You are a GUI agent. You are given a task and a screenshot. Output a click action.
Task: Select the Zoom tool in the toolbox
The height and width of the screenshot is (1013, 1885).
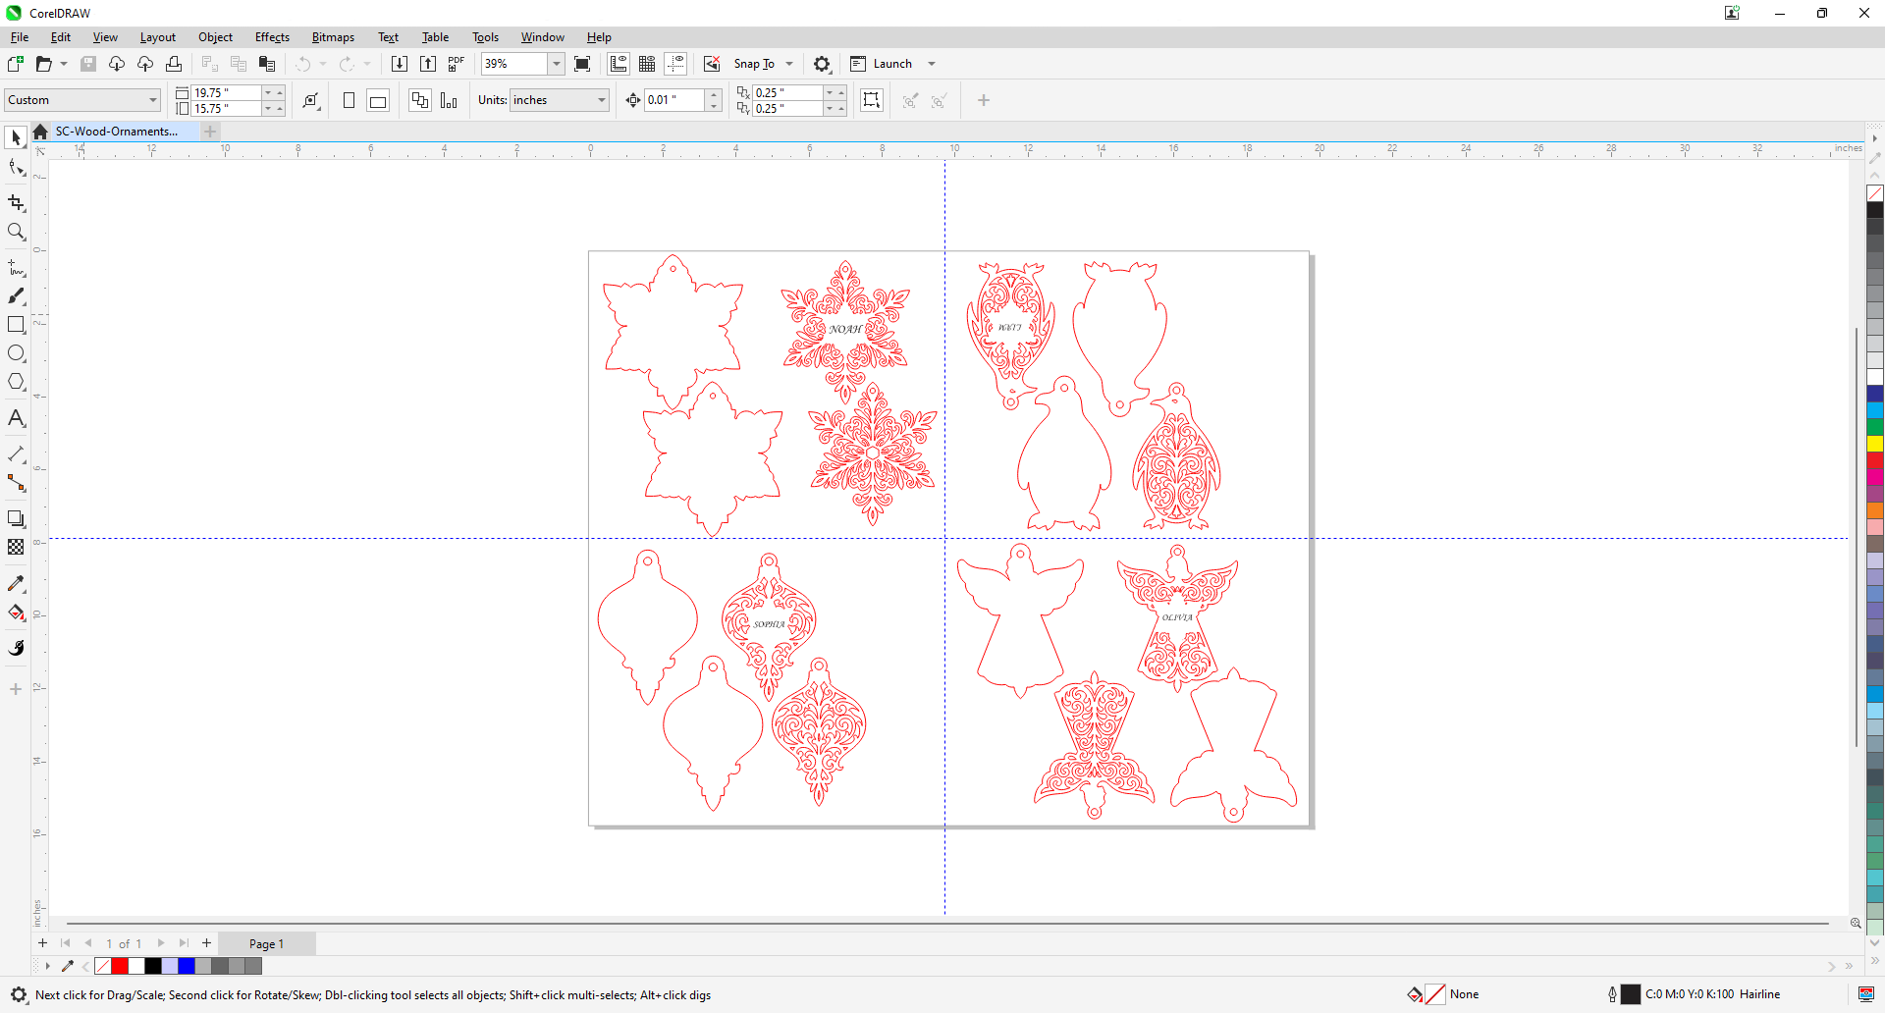point(16,233)
